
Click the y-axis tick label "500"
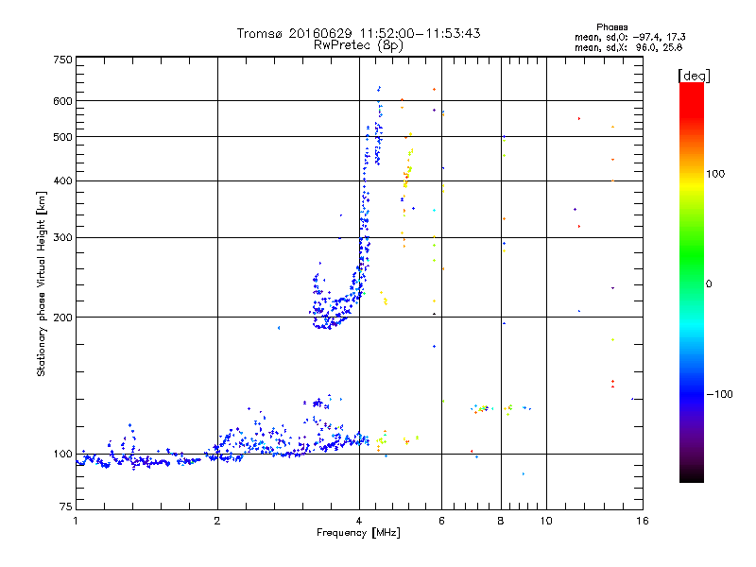click(62, 137)
